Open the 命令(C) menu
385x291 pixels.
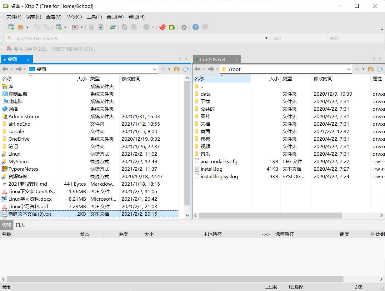pos(74,17)
